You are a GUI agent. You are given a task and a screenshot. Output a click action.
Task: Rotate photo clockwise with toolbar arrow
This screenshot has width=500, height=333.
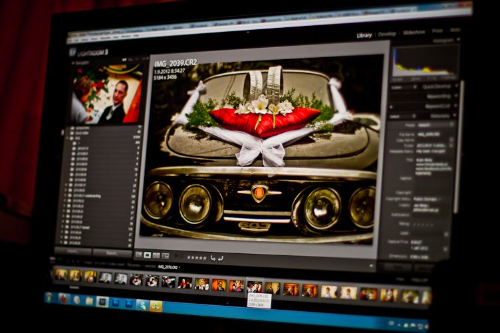220,258
